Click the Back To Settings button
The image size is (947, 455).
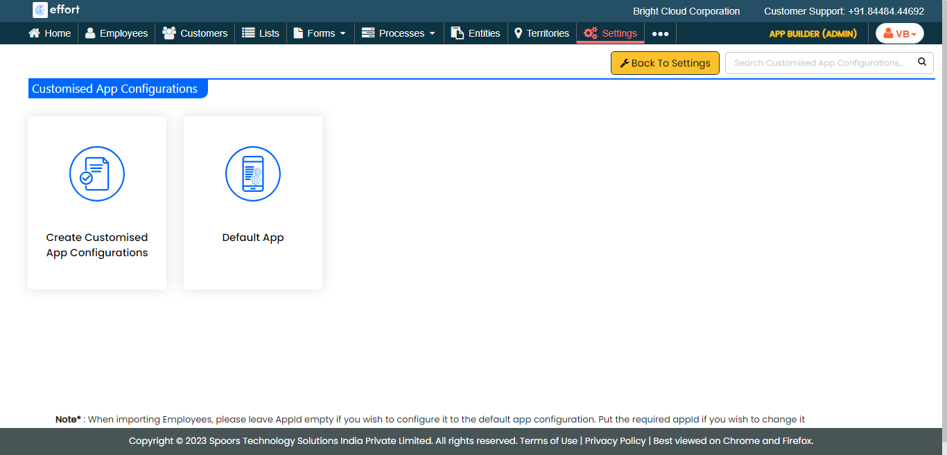tap(665, 63)
